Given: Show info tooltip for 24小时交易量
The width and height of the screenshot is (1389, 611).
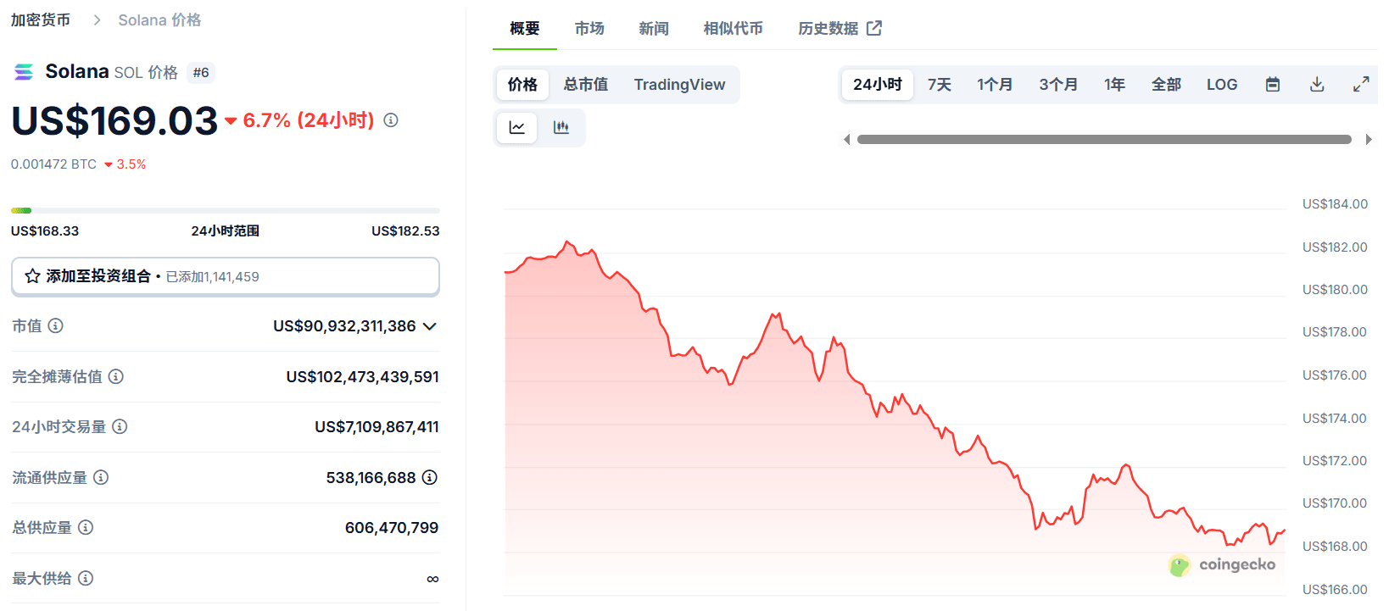Looking at the screenshot, I should pyautogui.click(x=120, y=426).
